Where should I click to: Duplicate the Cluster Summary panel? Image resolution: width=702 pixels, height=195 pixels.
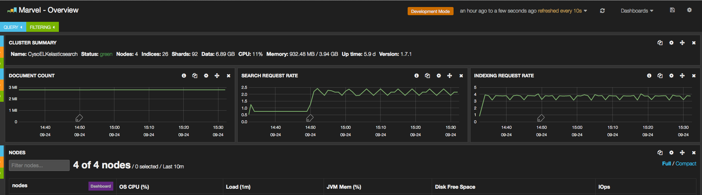pos(660,43)
